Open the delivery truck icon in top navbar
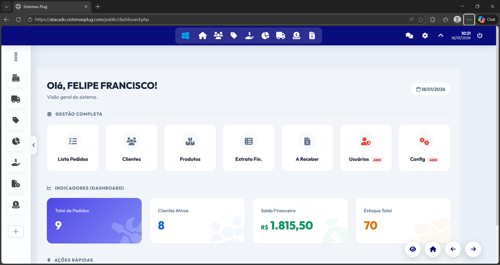This screenshot has height=265, width=500. [x=281, y=36]
